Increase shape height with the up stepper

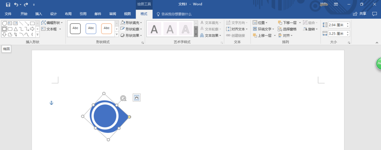pos(348,24)
